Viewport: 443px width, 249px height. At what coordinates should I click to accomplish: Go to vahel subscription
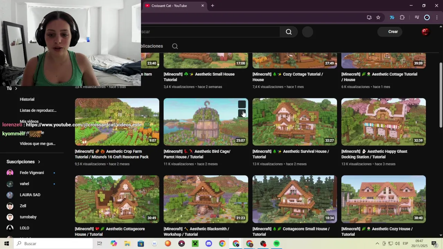[x=24, y=184]
